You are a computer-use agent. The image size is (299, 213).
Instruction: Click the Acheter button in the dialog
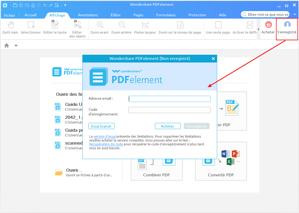point(168,126)
